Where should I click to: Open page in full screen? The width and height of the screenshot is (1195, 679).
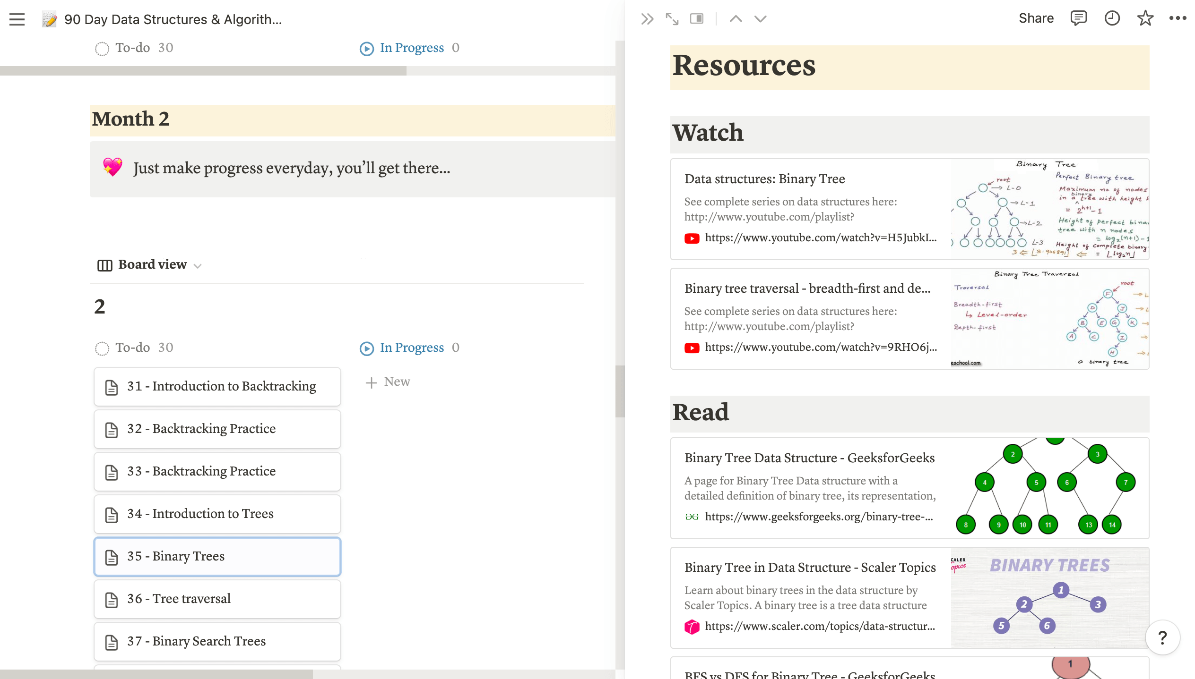point(672,19)
